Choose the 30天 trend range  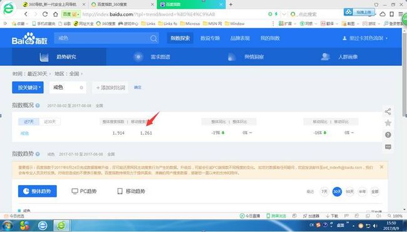337,192
